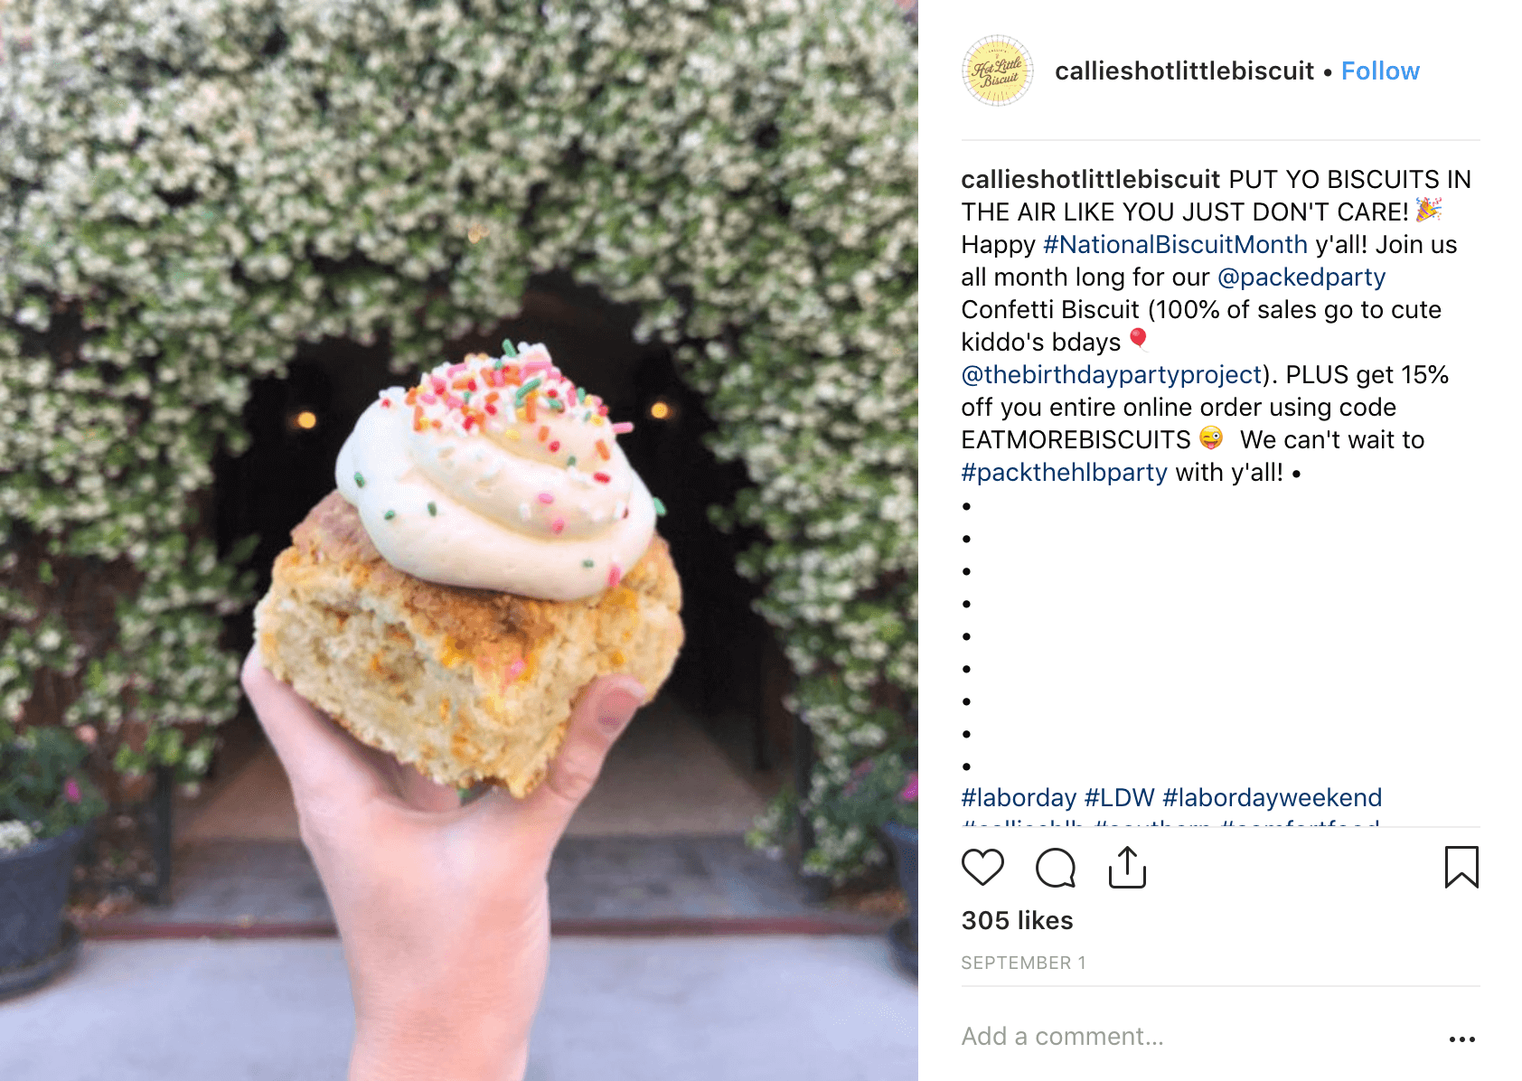Open callieshotlittlebiscuit username in header
The height and width of the screenshot is (1081, 1522).
[x=1184, y=71]
